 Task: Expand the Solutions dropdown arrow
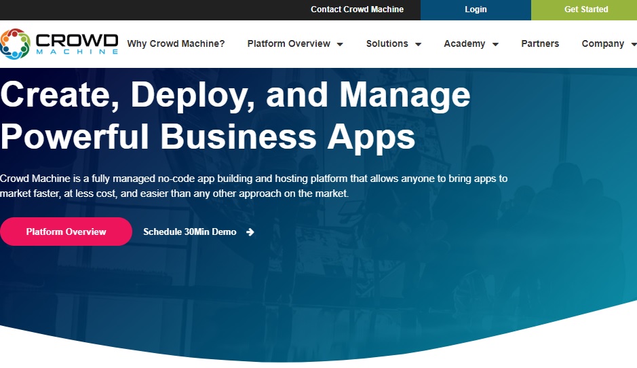[x=418, y=44]
